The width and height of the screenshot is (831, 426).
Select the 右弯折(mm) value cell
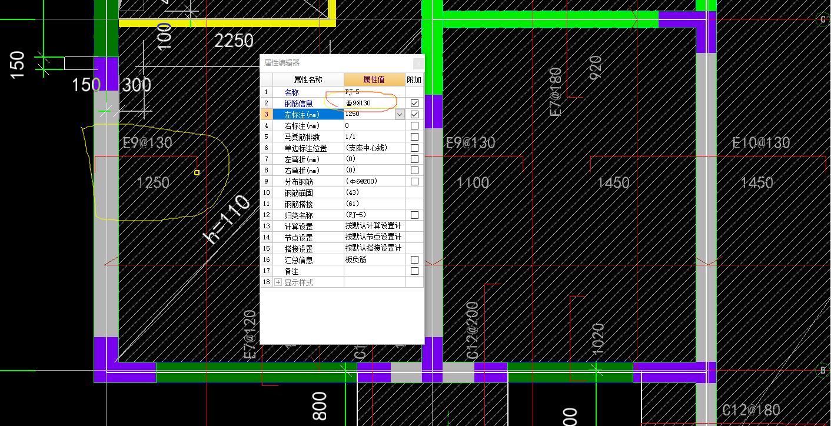pos(374,170)
